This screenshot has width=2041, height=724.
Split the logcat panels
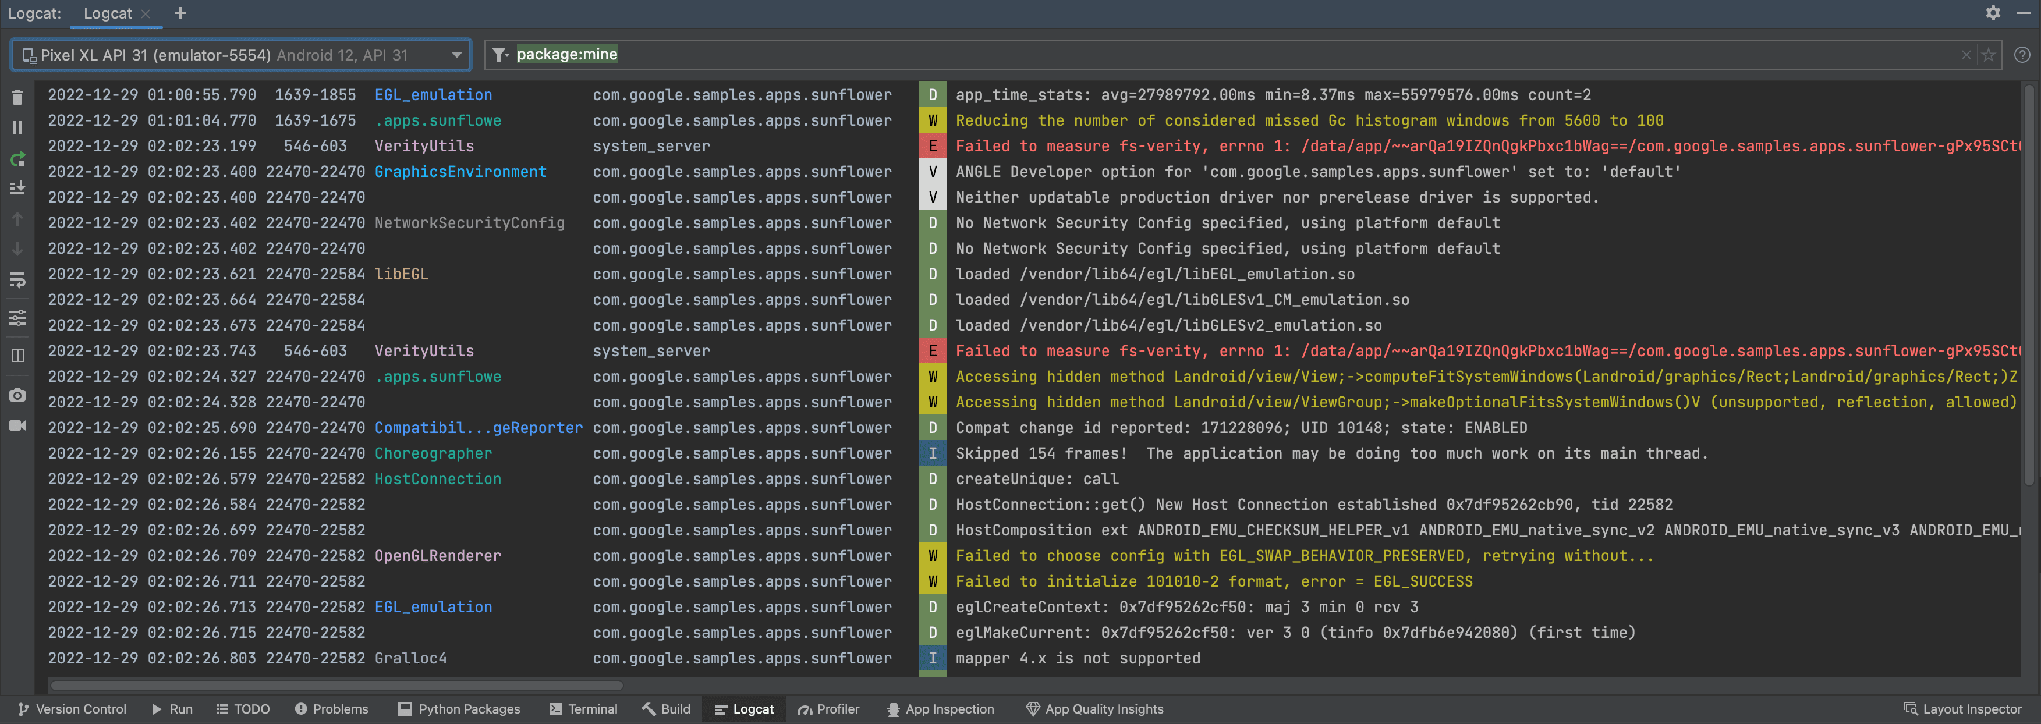[x=17, y=356]
